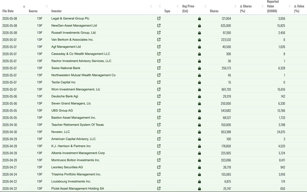Click lock icon in Montrusco Bolton Investments row
The width and height of the screenshot is (307, 192).
(x=200, y=160)
